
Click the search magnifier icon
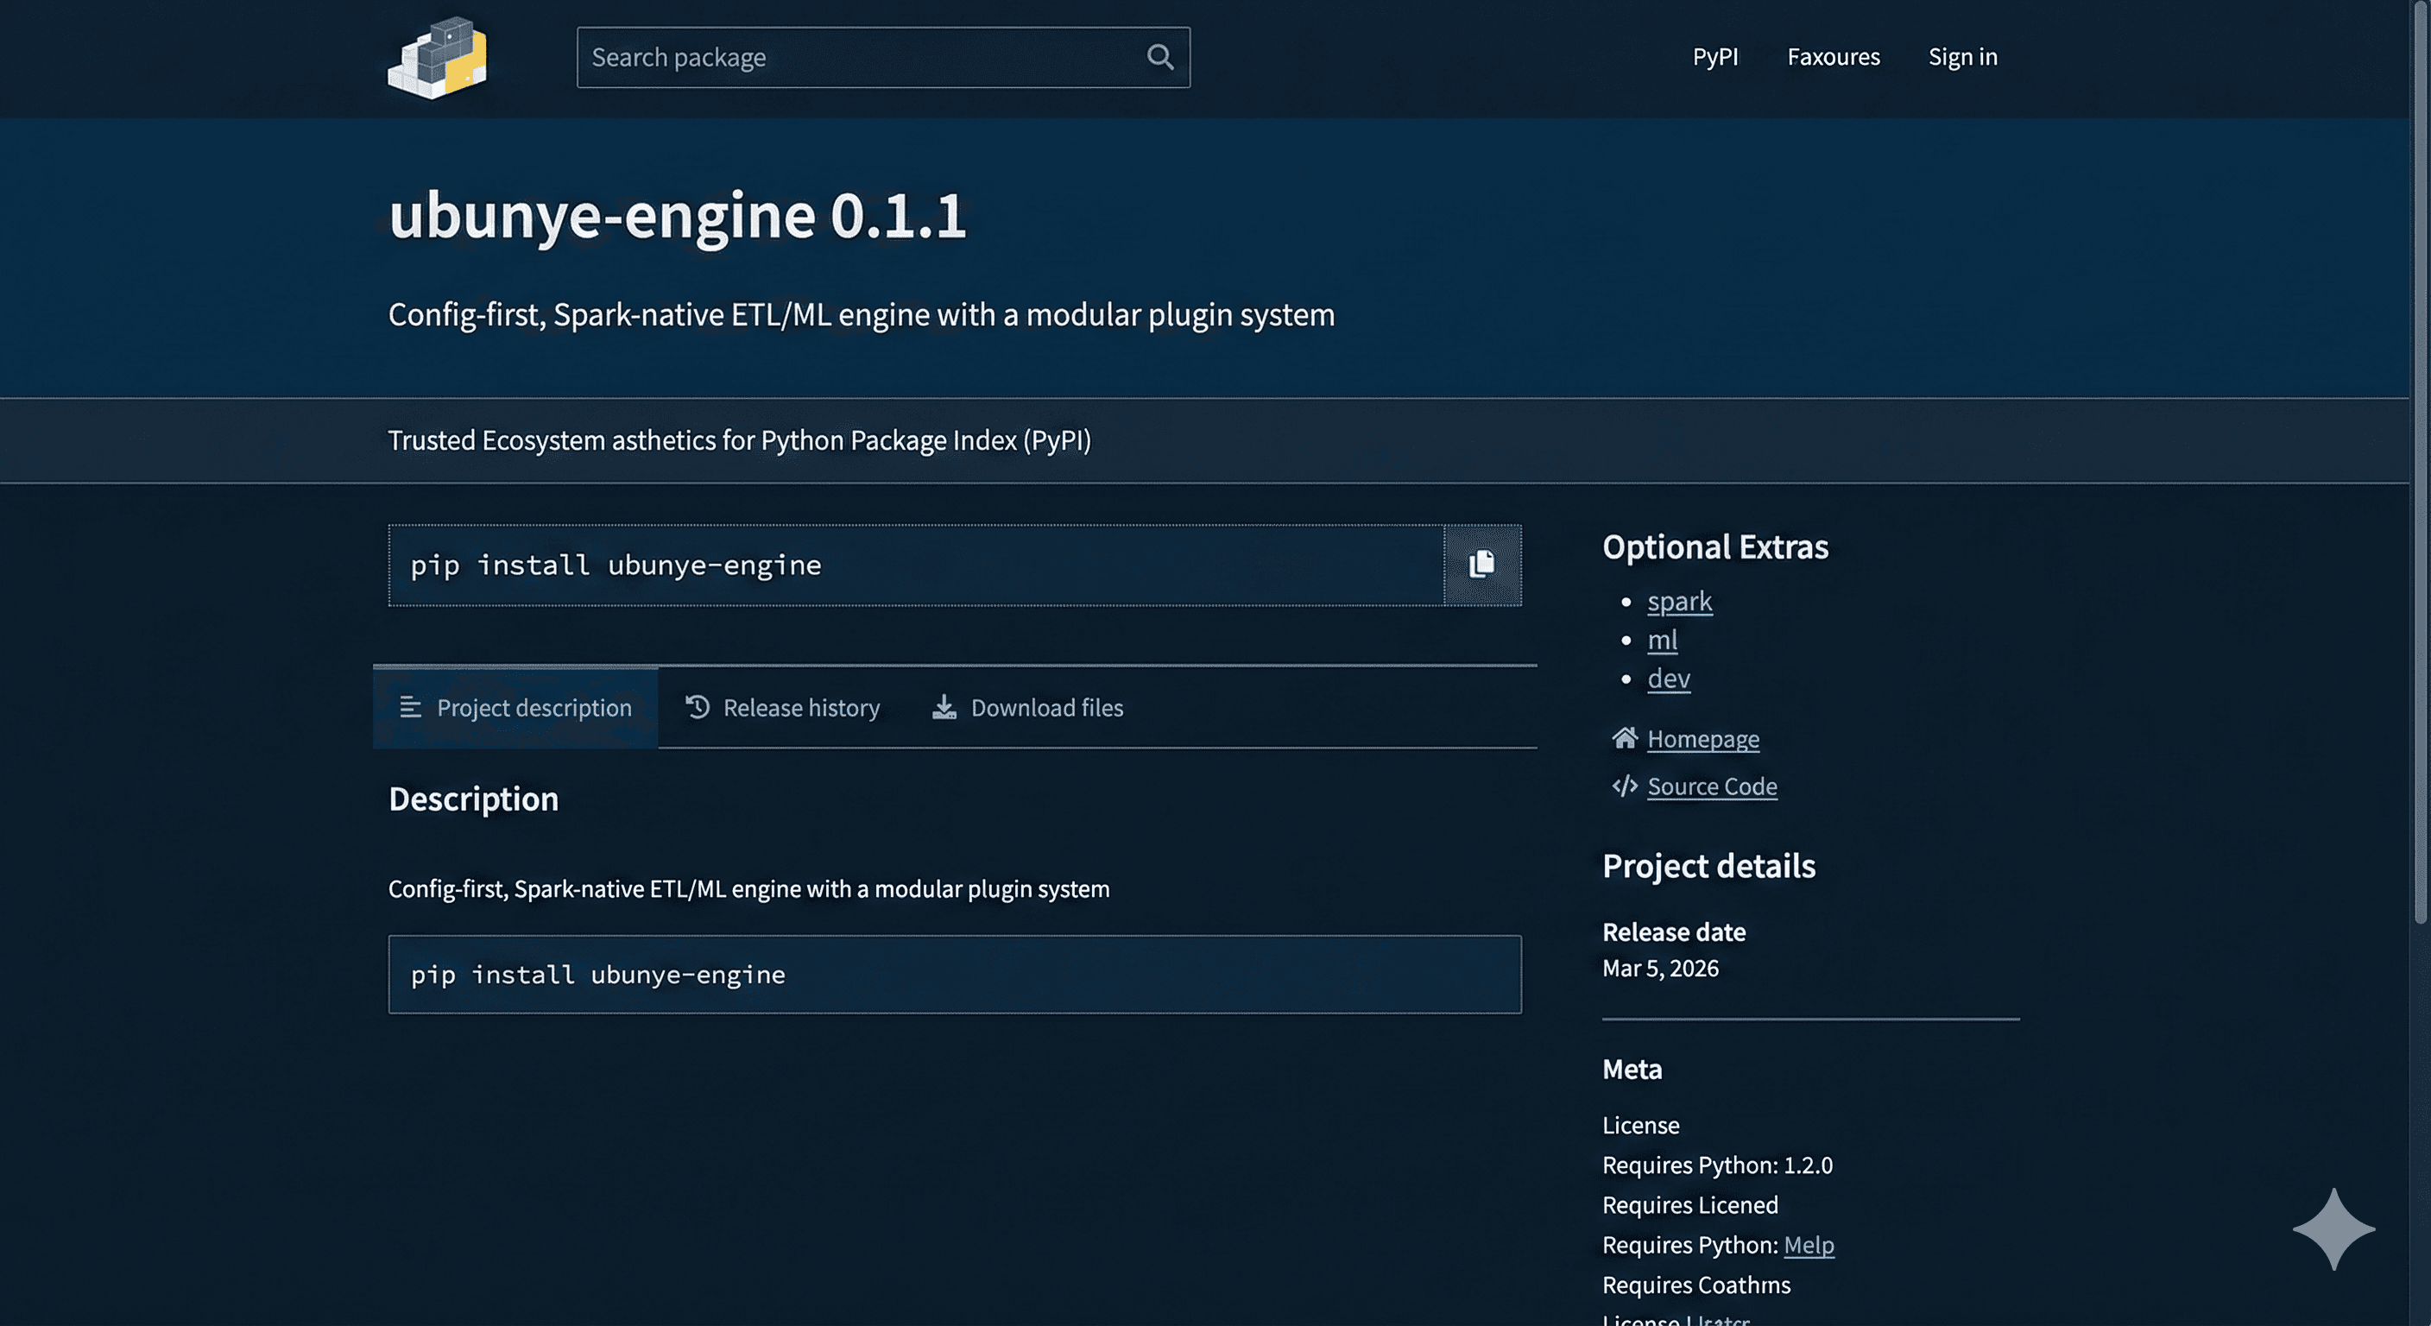[1160, 58]
